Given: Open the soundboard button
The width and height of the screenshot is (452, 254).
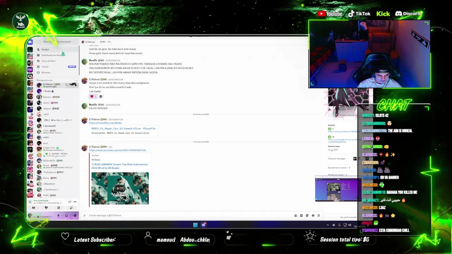Looking at the screenshot, I should point(71,208).
